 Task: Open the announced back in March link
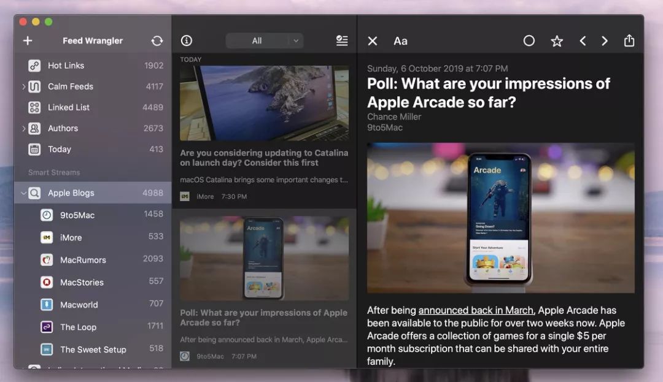[x=476, y=310]
